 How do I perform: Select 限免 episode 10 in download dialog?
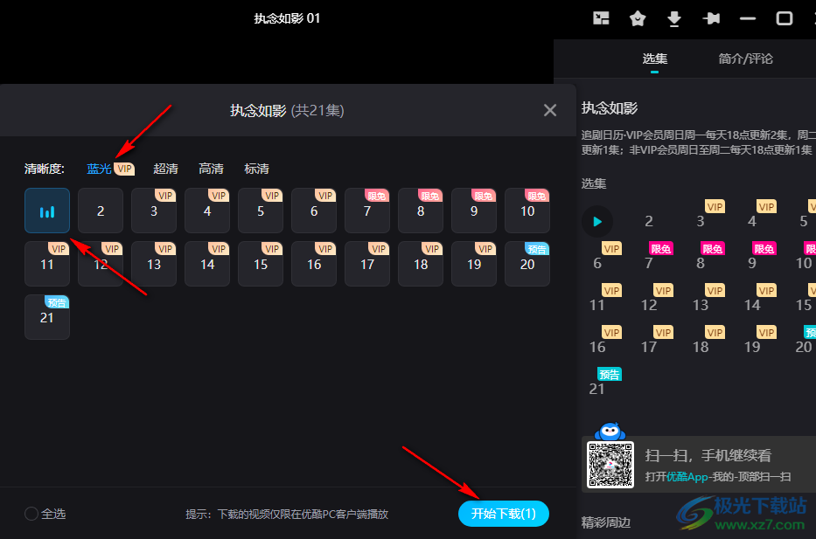(527, 211)
